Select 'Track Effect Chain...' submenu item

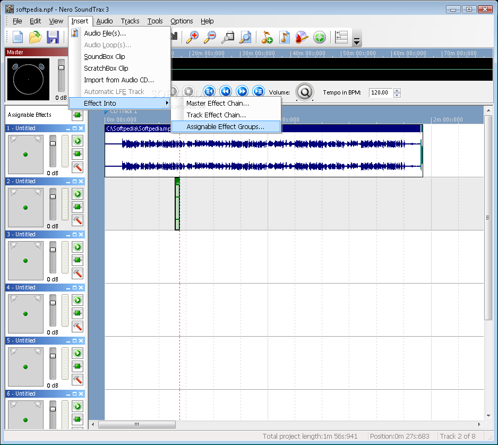pyautogui.click(x=226, y=115)
